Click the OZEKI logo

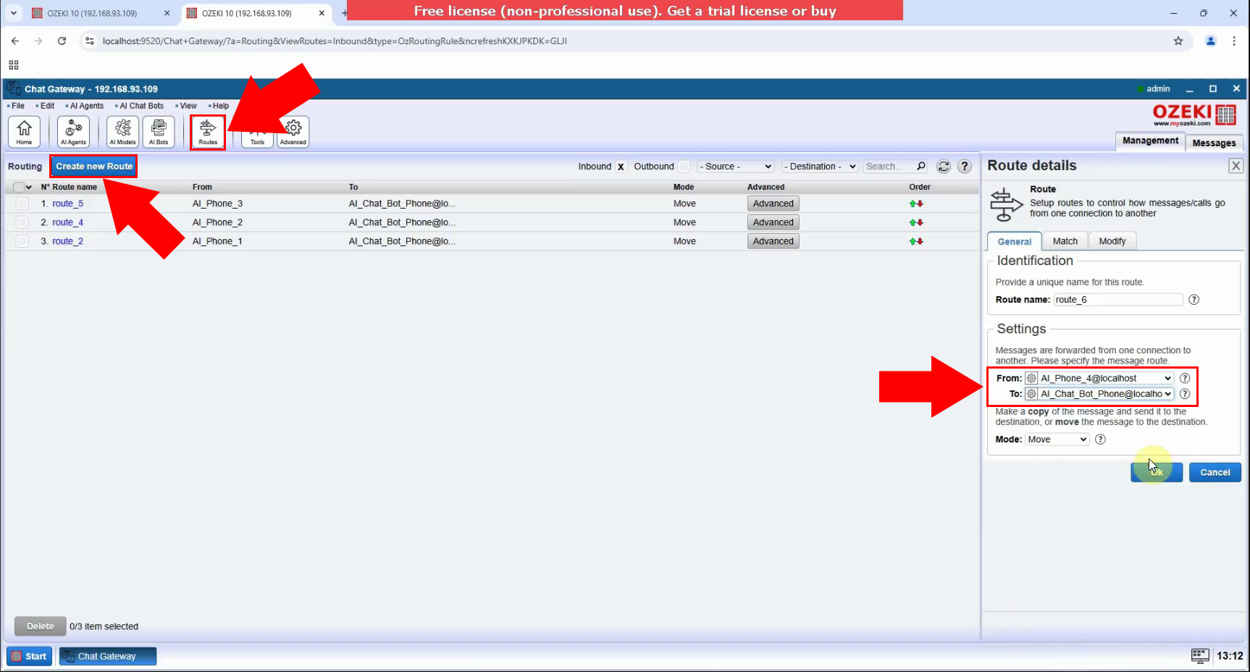point(1194,114)
